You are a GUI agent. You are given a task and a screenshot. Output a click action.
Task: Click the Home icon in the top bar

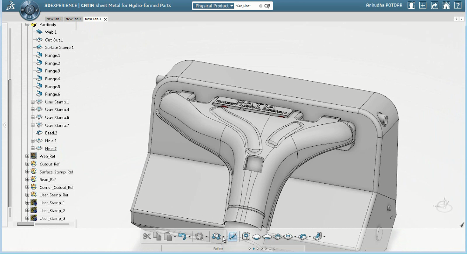pos(446,6)
